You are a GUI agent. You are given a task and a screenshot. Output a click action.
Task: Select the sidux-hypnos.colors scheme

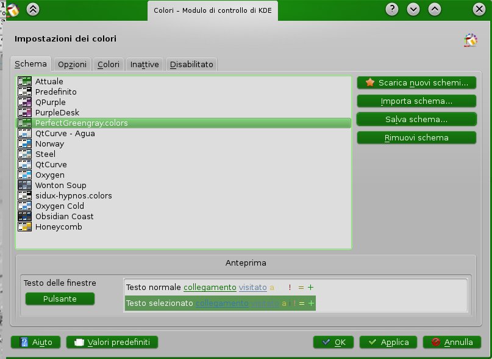(184, 195)
